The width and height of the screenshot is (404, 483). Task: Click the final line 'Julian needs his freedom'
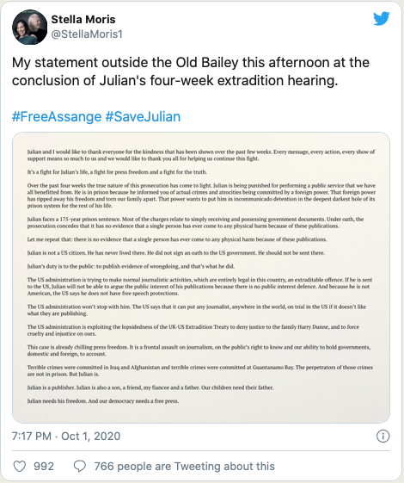(x=103, y=401)
